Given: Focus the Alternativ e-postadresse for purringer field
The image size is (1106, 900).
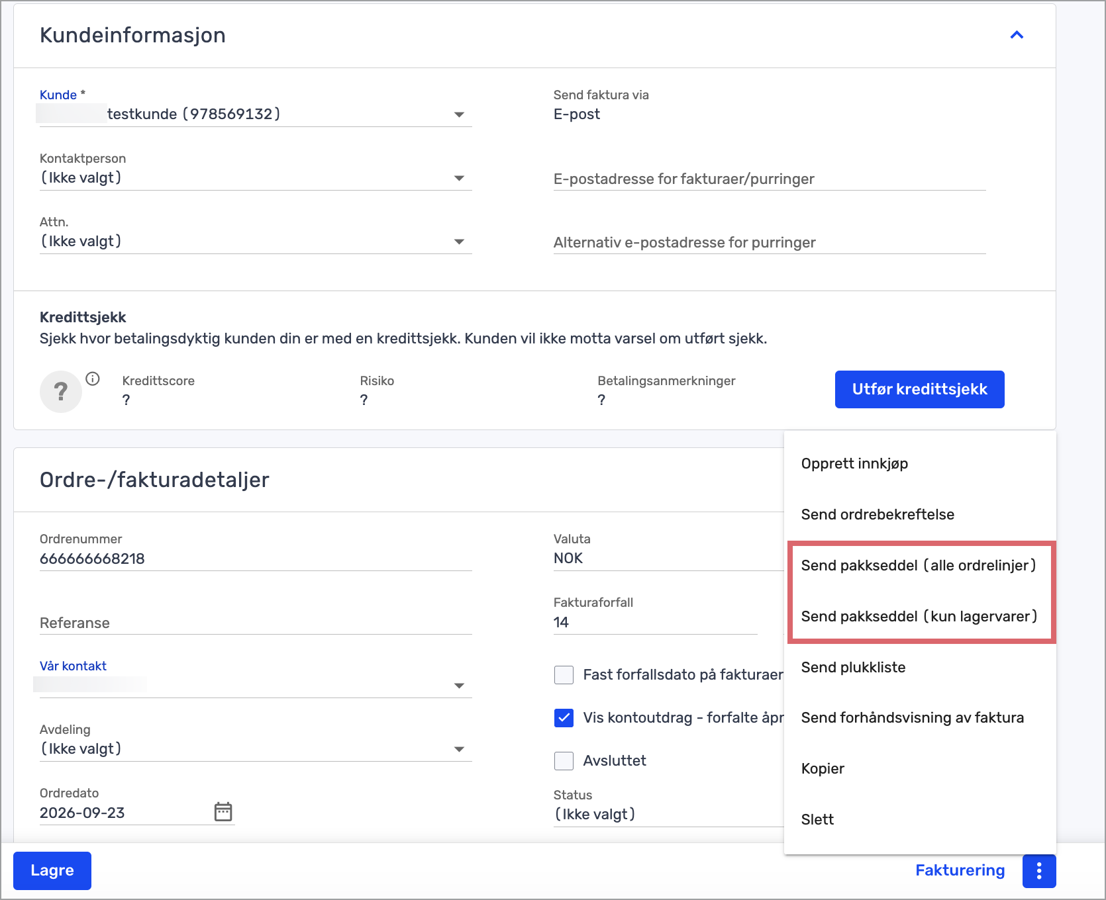Looking at the screenshot, I should [x=770, y=242].
